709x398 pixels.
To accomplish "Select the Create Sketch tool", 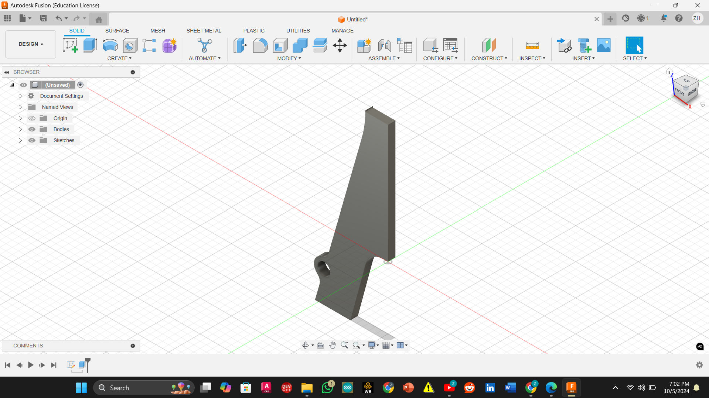I will (70, 45).
